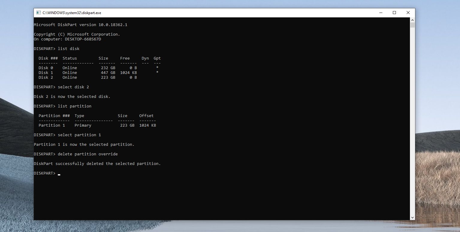This screenshot has width=460, height=232.
Task: Click the 'Copyright (C) Microsoft Corporation.' line
Action: (x=77, y=34)
